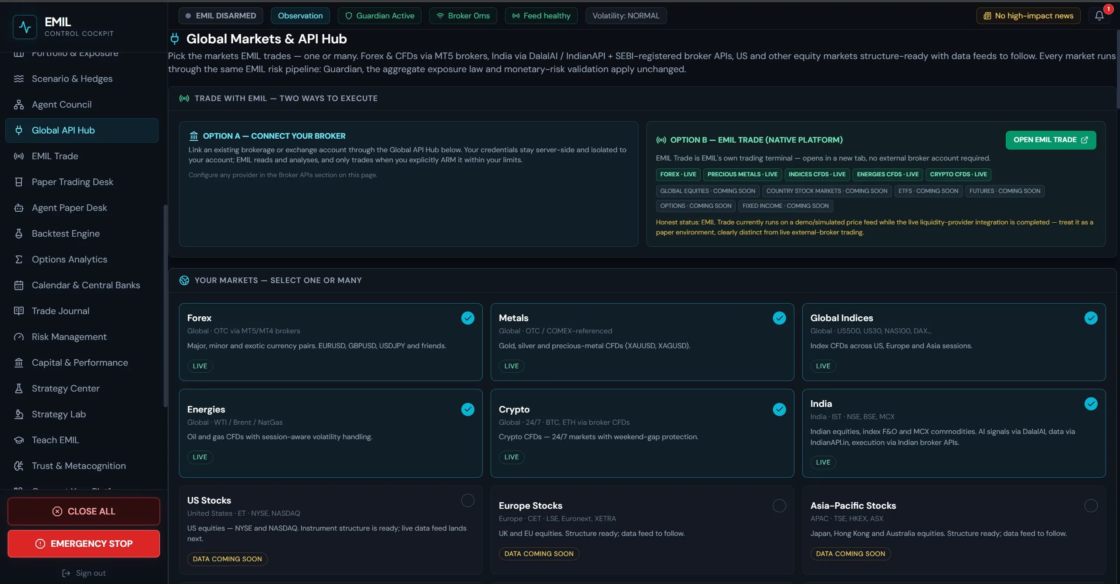Select the US Stocks market circle

point(467,500)
